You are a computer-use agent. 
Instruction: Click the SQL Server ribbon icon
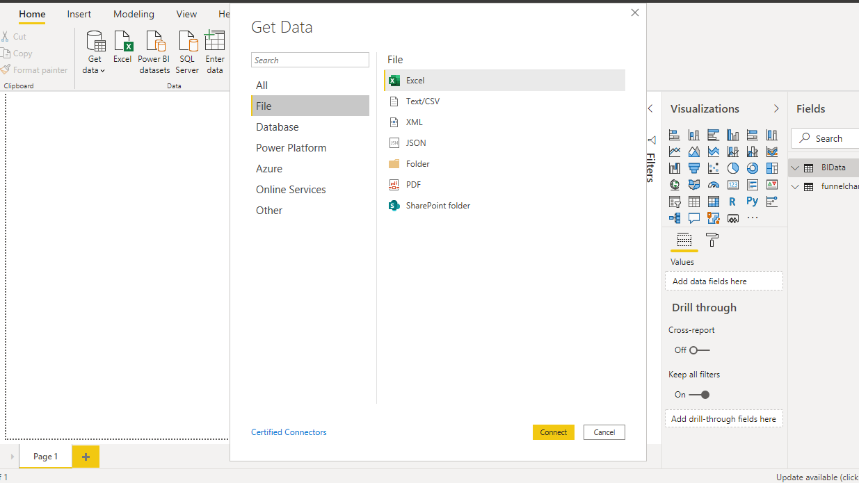pyautogui.click(x=187, y=51)
